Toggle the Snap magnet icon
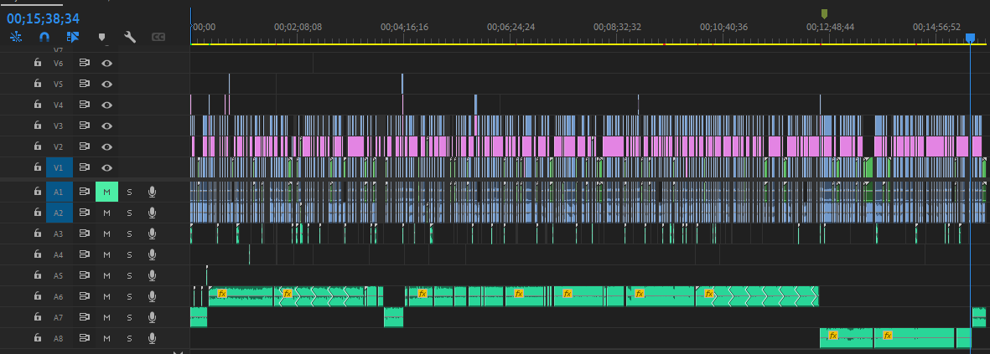Screen dimensions: 990x354 click(x=44, y=37)
